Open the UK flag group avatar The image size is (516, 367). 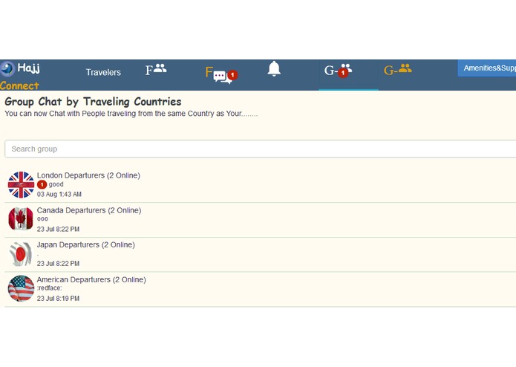click(x=21, y=185)
